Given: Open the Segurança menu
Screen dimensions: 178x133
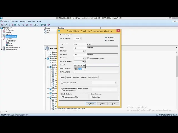Looking at the screenshot, I should 23,21.
